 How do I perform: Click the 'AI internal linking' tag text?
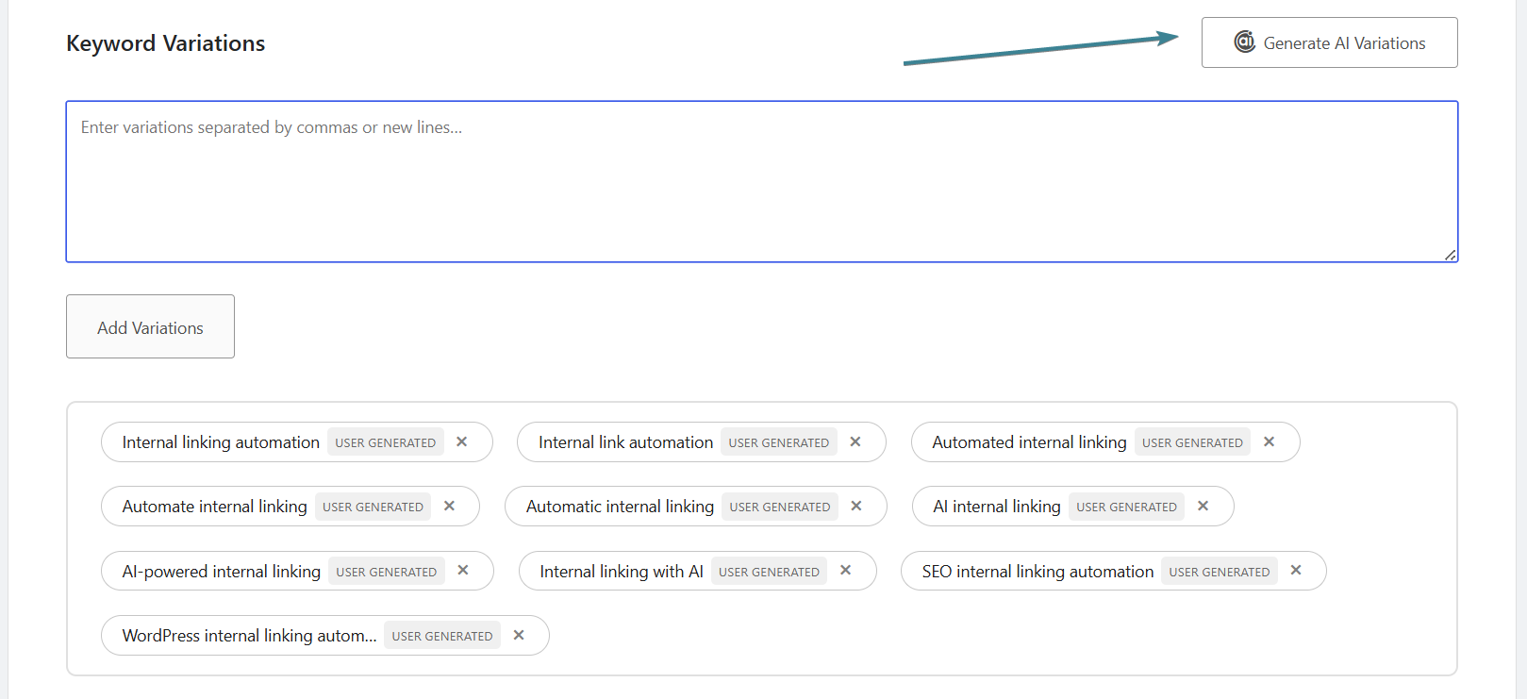996,507
